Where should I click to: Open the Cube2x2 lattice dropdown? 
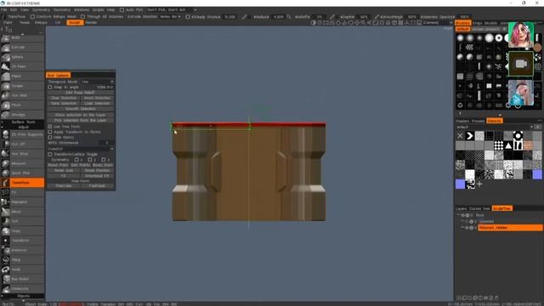coord(81,149)
